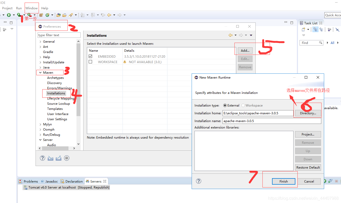Click the Cancel button in Maven Runtime dialog

coord(309,181)
